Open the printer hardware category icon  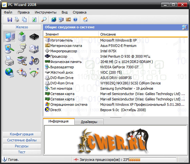pos(9,61)
